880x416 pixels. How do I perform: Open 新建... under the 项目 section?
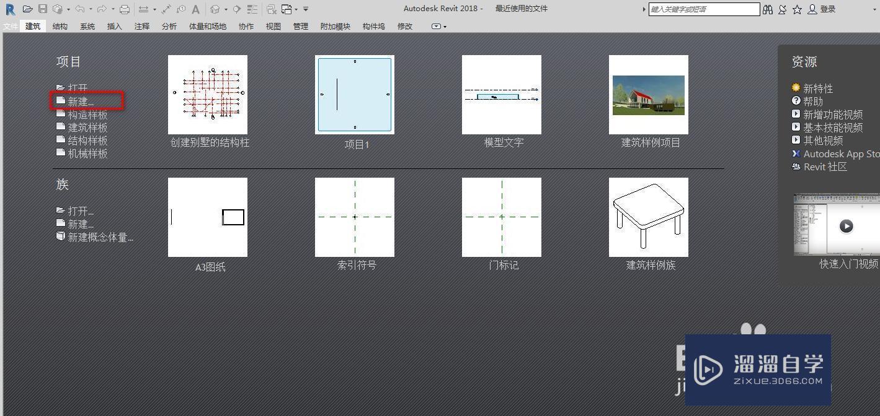(x=79, y=101)
